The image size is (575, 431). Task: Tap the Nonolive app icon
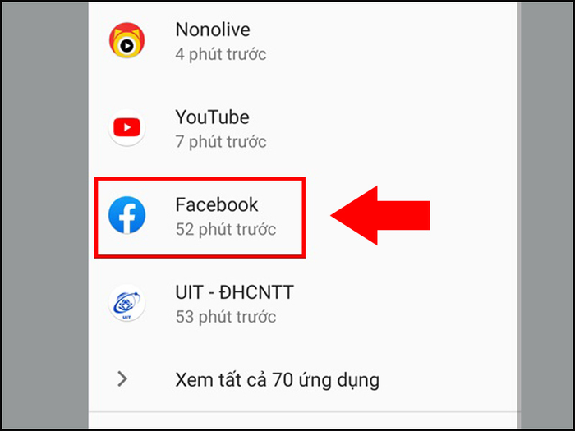(x=126, y=40)
